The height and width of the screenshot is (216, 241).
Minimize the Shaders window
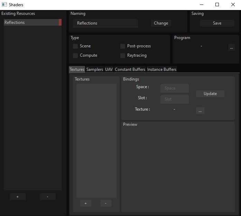(202, 4)
